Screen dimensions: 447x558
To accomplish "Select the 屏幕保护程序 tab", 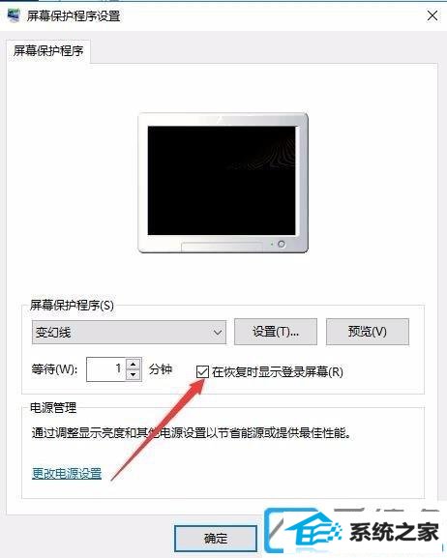I will tap(48, 51).
